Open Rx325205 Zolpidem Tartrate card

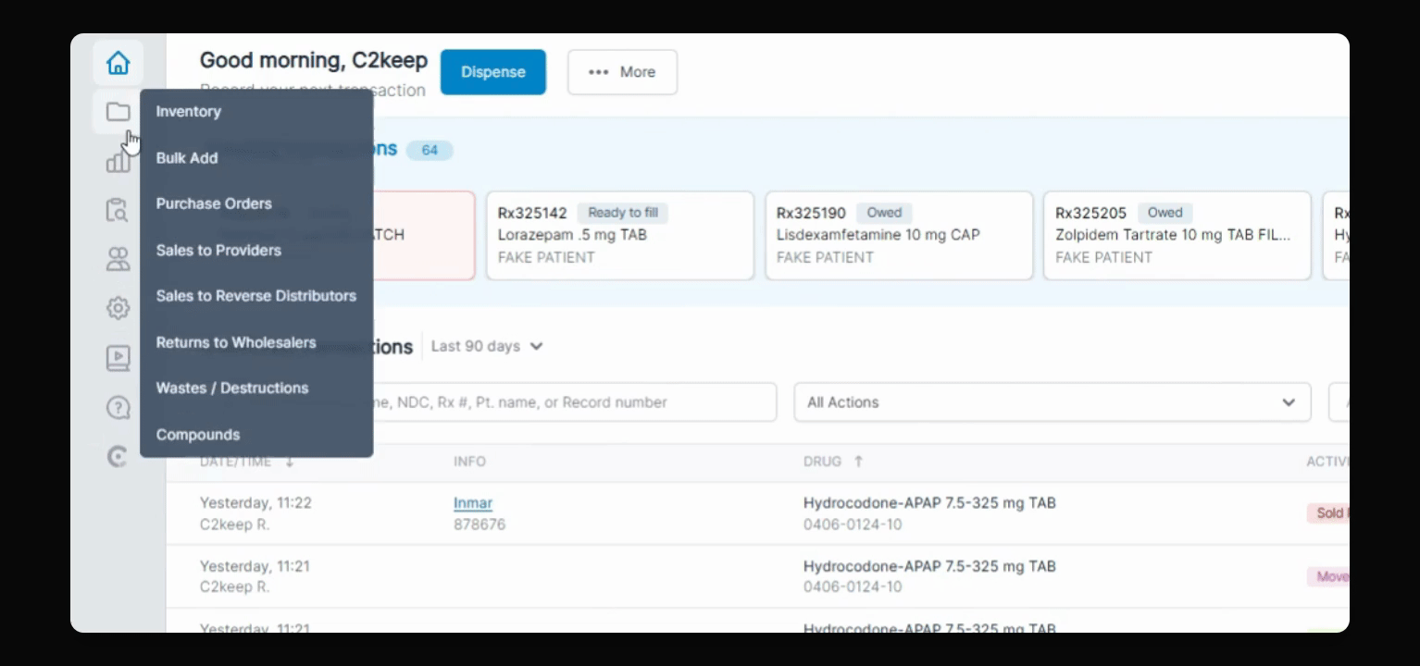[x=1177, y=235]
